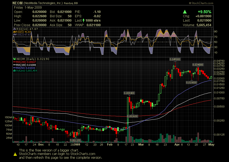Click the 150M volume axis label

(8, 117)
